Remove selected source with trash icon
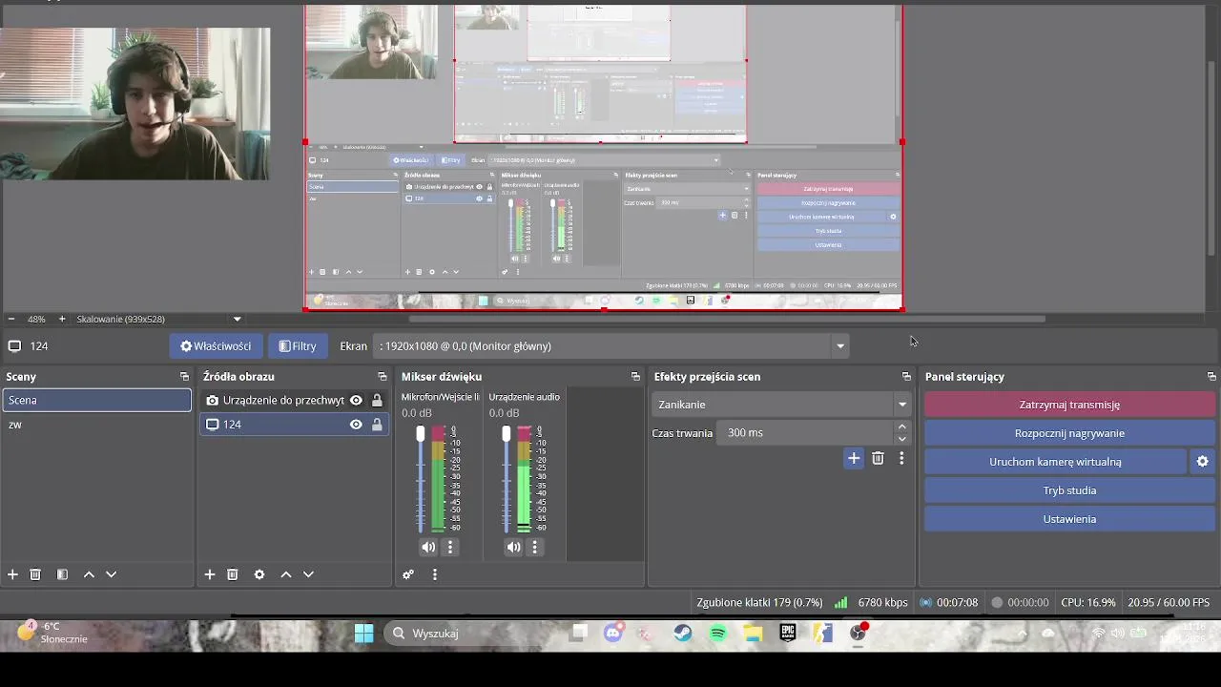Screen dimensions: 1221x687 click(232, 574)
